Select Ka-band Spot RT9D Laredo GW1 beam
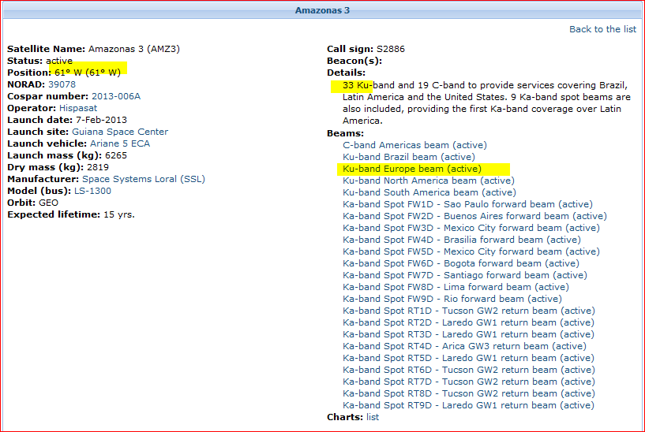 pos(468,405)
